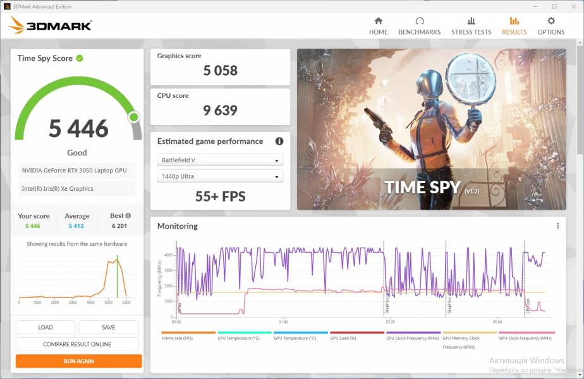Viewport: 584px width, 379px height.
Task: Open the Home tab house icon
Action: pos(379,21)
